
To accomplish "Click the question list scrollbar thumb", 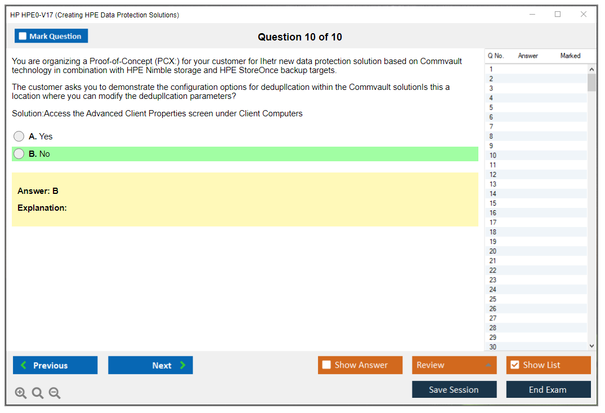I will pyautogui.click(x=591, y=82).
